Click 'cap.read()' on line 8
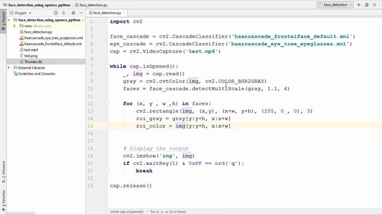Screen dimensions: 382x215 pyautogui.click(x=168, y=73)
